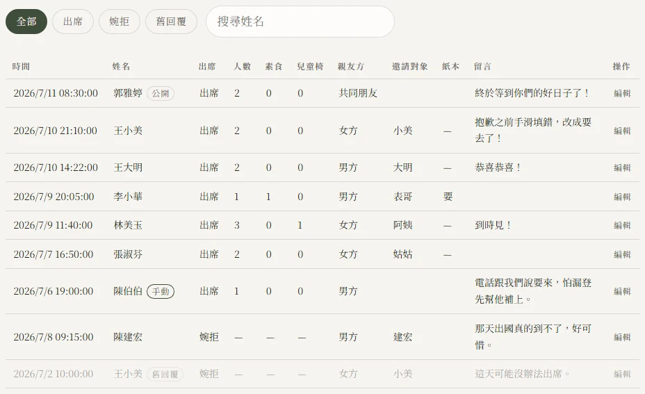Viewport: 645px width, 394px height.
Task: Click the 姑姑 invitee cell
Action: [402, 254]
